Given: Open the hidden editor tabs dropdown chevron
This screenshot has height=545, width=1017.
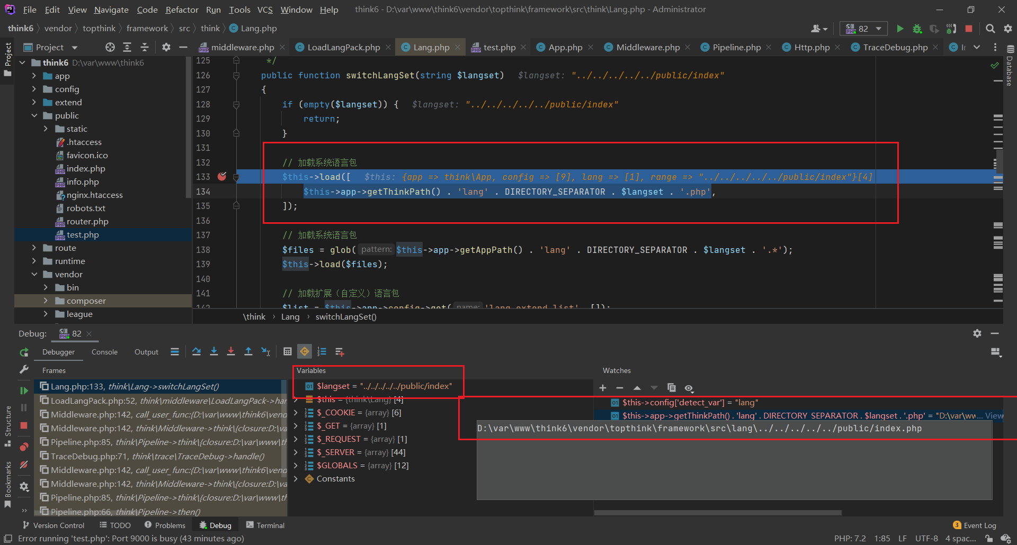Looking at the screenshot, I should (x=977, y=47).
